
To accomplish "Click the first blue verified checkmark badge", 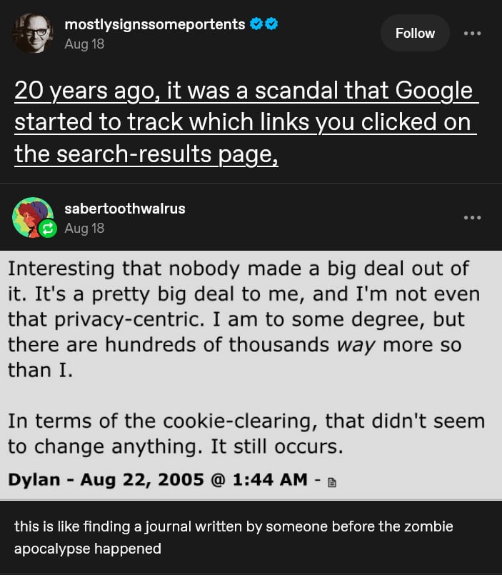I will (x=256, y=24).
